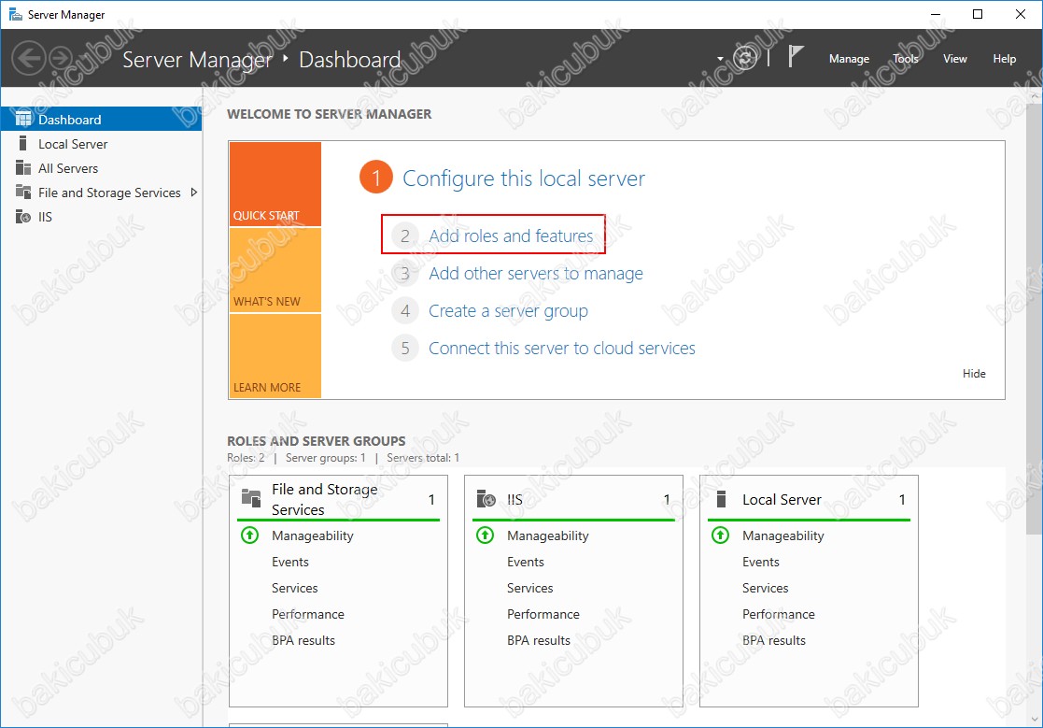Click the Local Server sidebar icon

[23, 143]
